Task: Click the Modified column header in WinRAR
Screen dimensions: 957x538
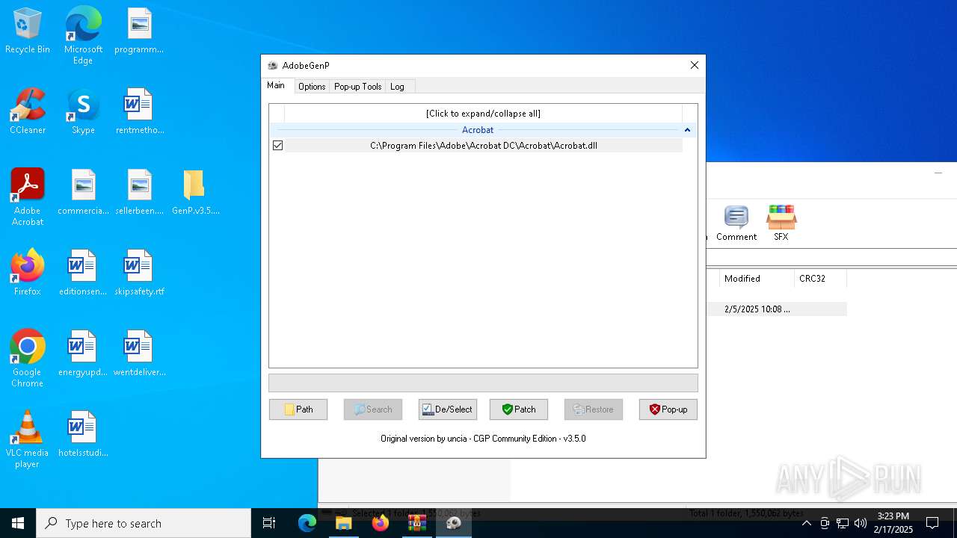Action: coord(757,279)
